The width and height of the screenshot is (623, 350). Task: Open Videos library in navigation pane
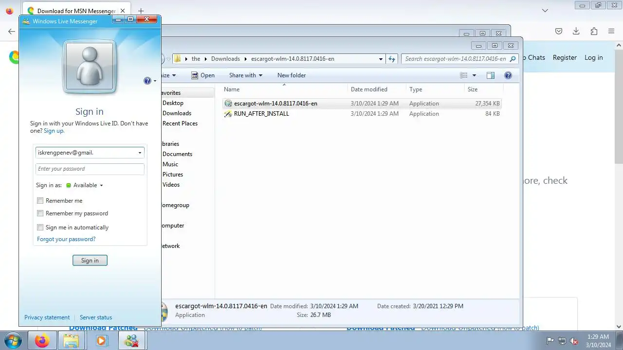coord(171,185)
